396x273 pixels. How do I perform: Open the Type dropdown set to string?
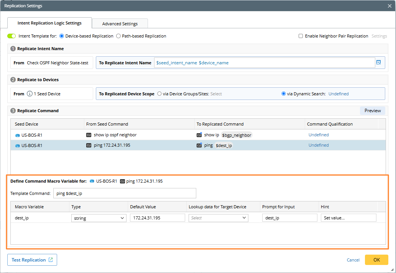point(99,218)
